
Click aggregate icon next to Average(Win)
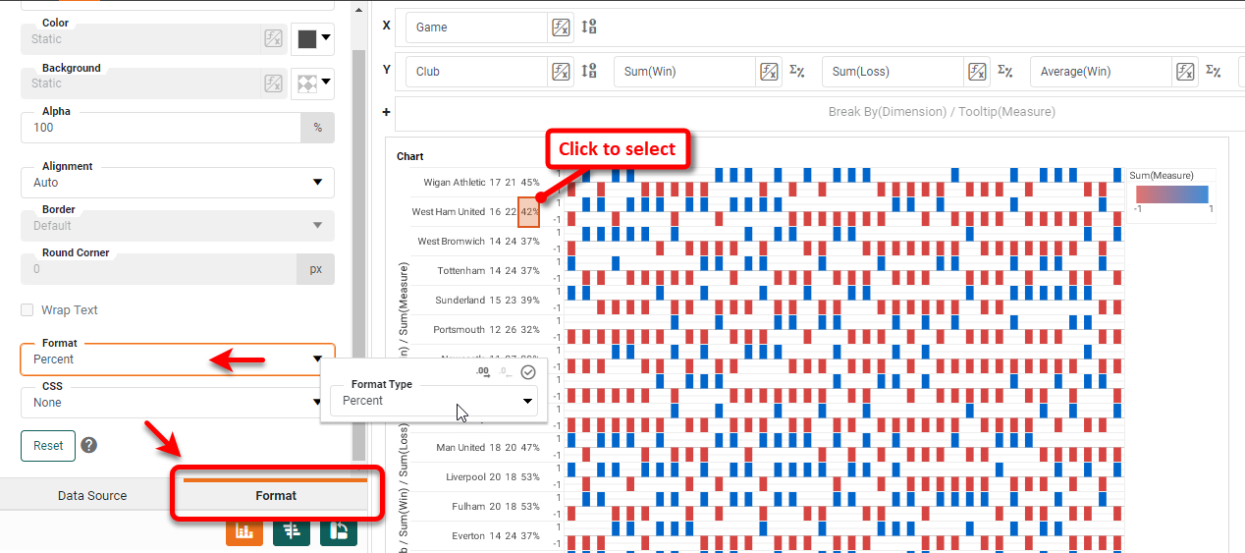(1214, 72)
